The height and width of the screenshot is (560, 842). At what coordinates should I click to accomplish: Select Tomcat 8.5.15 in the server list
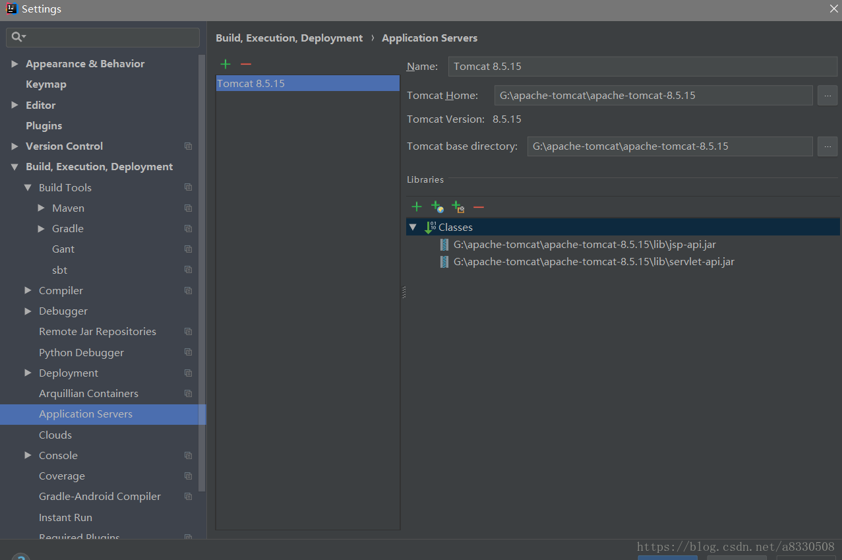click(307, 83)
